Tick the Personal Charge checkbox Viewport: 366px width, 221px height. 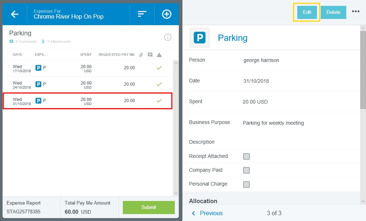coord(246,184)
